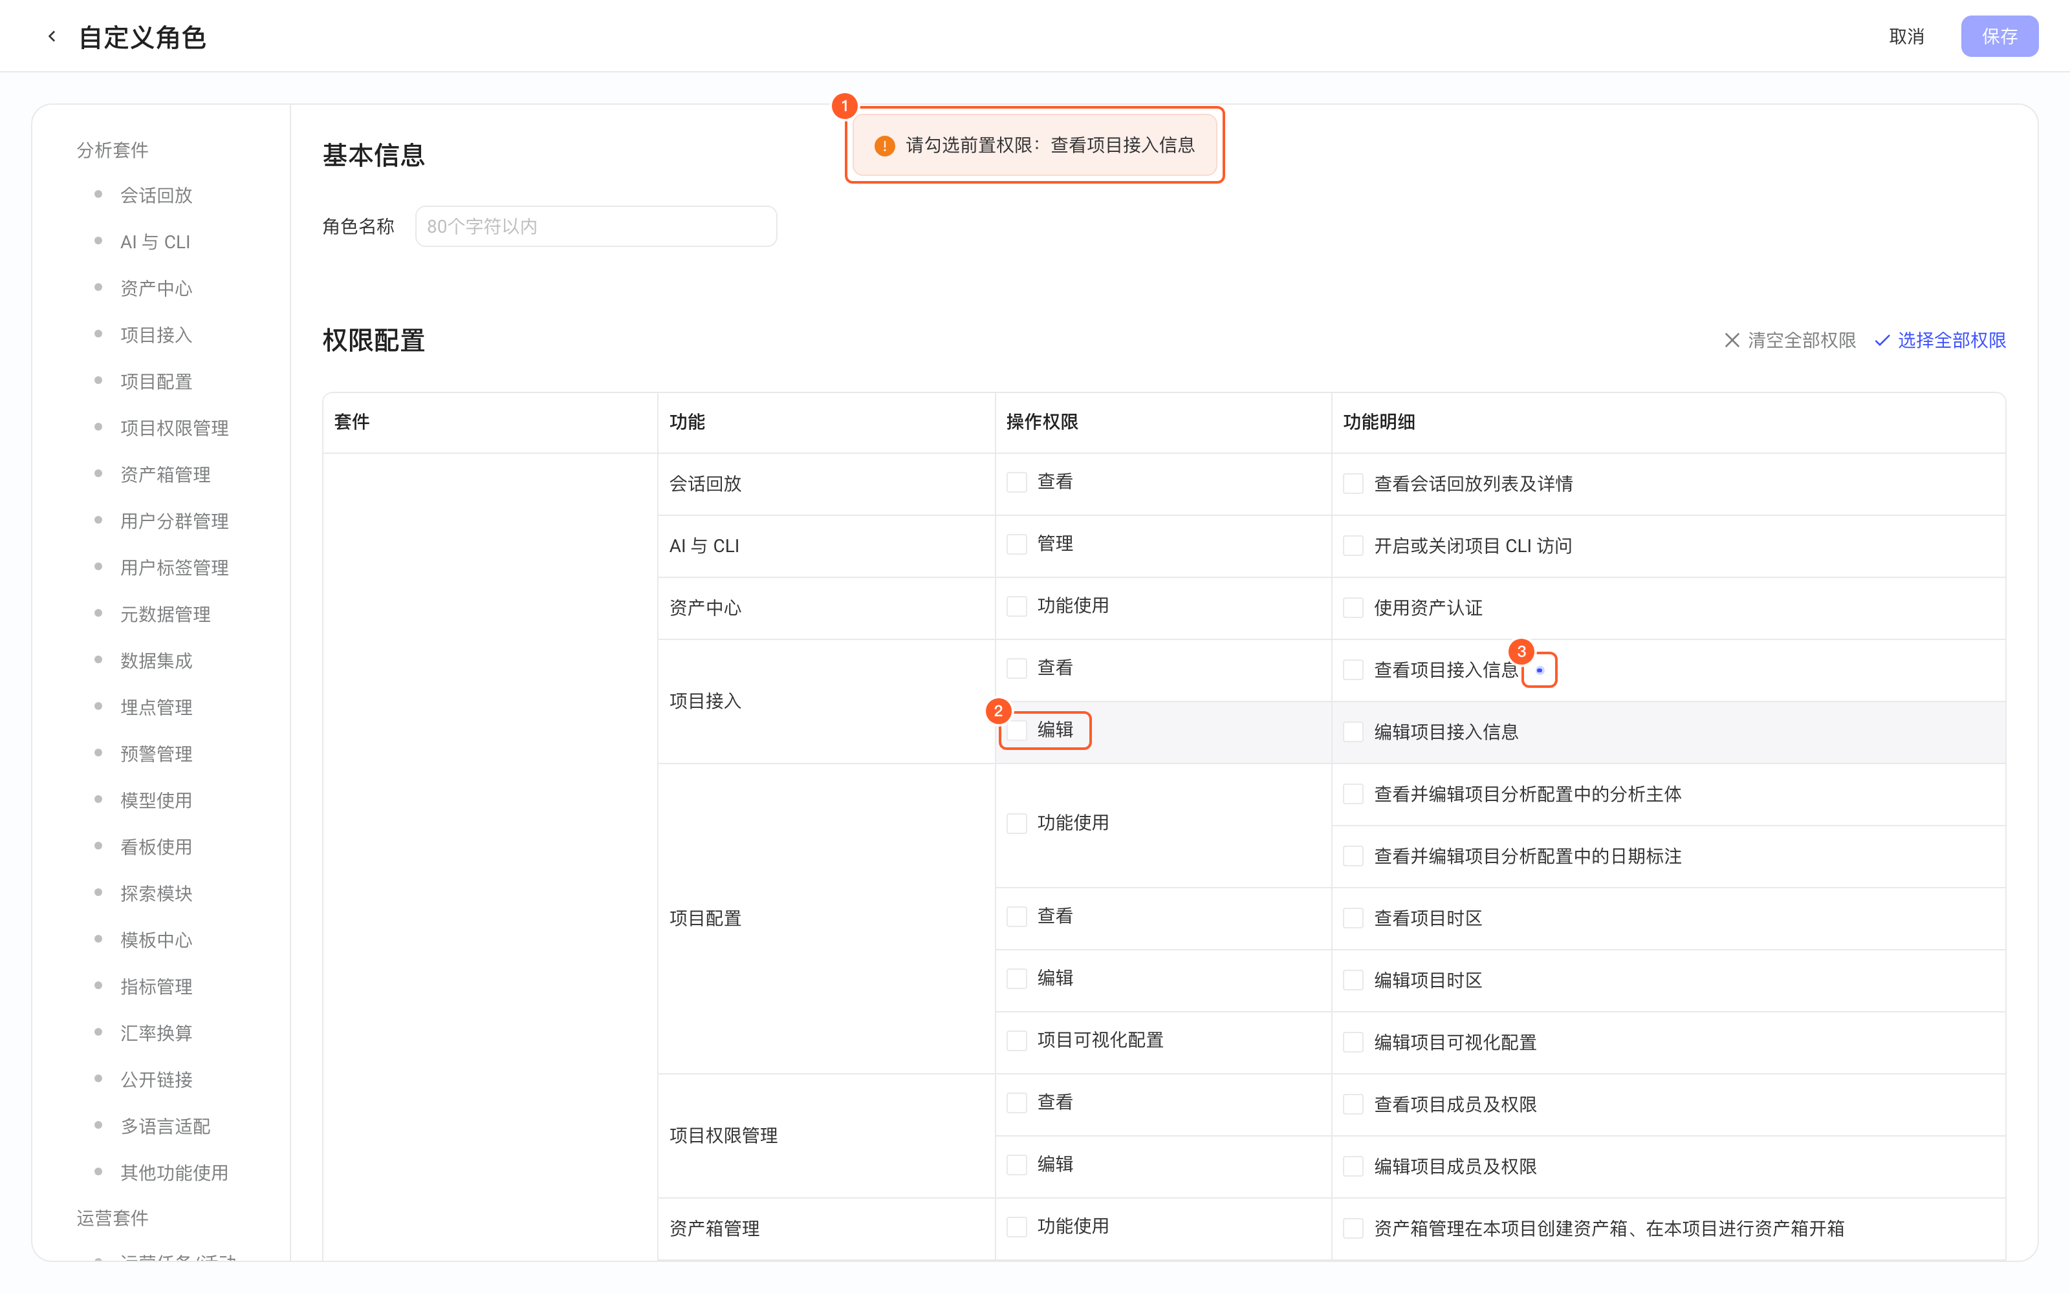This screenshot has width=2070, height=1293.
Task: Jump to 项目接入 in sidebar
Action: pyautogui.click(x=157, y=336)
